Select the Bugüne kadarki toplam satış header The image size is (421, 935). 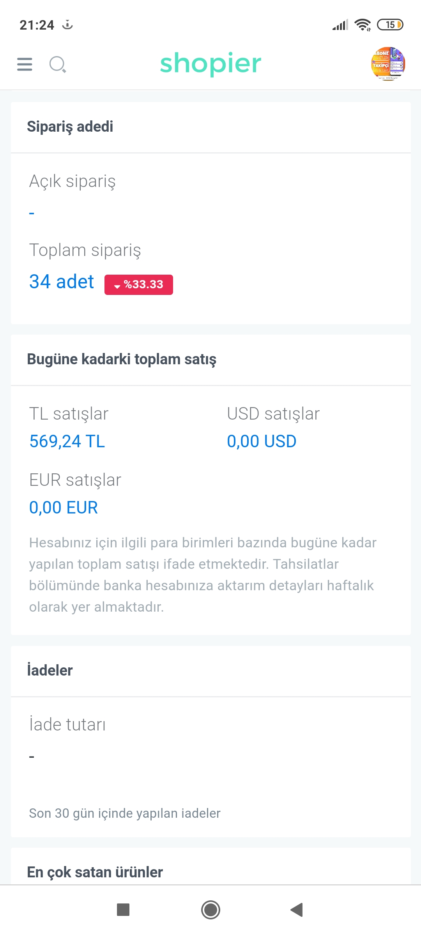[122, 359]
